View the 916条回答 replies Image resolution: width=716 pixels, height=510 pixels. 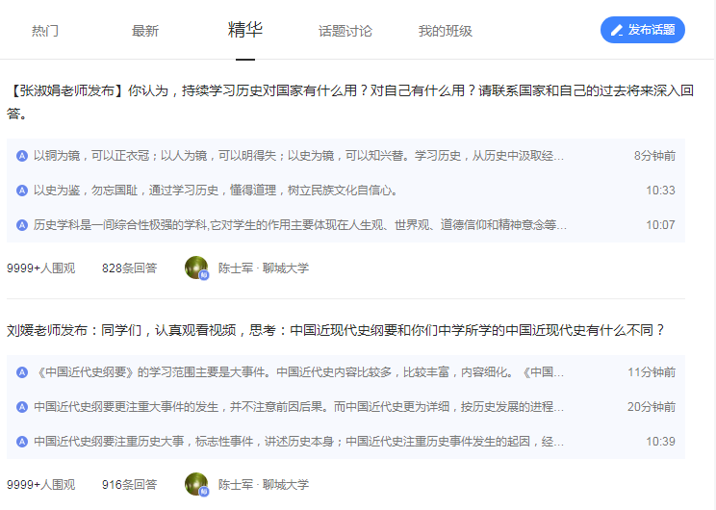(x=129, y=485)
